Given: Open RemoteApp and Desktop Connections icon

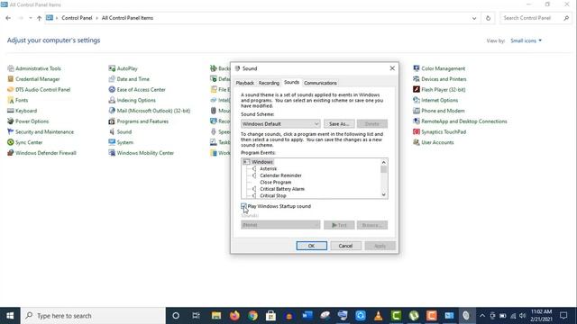Looking at the screenshot, I should click(417, 121).
